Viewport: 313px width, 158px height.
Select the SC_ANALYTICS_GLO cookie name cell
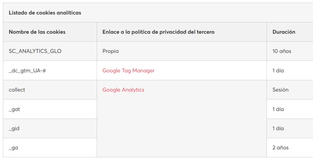[35, 51]
